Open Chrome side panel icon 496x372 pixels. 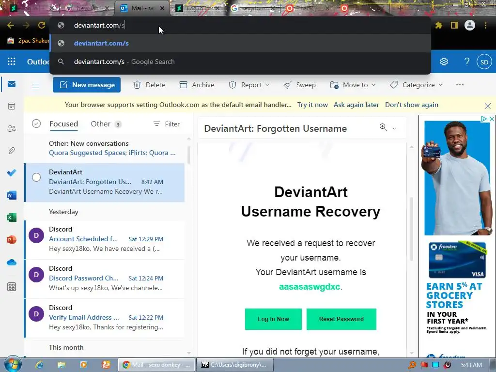click(454, 25)
